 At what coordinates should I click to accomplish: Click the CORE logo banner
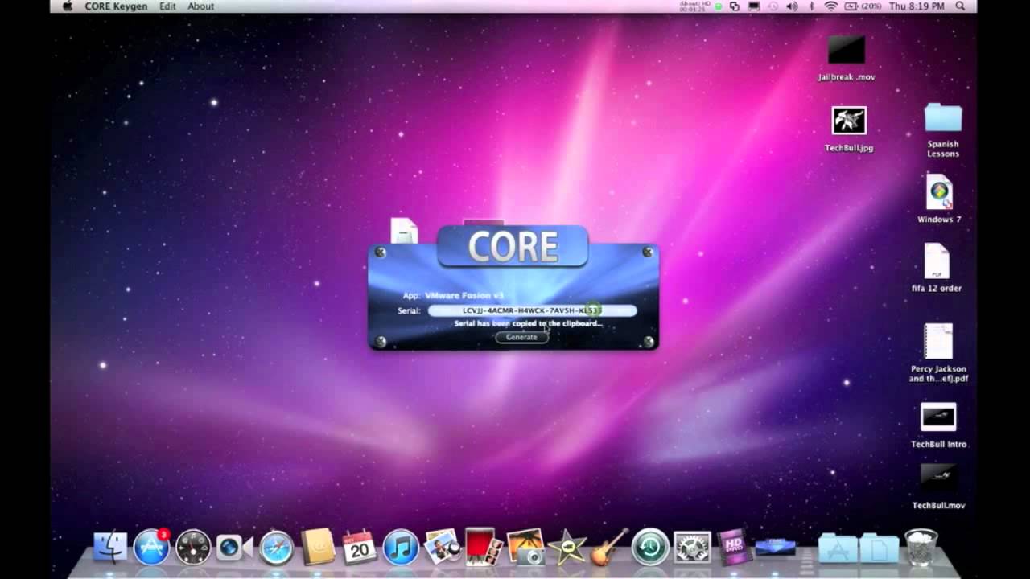(513, 247)
